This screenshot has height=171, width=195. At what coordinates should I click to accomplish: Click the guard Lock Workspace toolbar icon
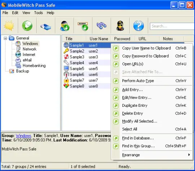click(x=120, y=26)
